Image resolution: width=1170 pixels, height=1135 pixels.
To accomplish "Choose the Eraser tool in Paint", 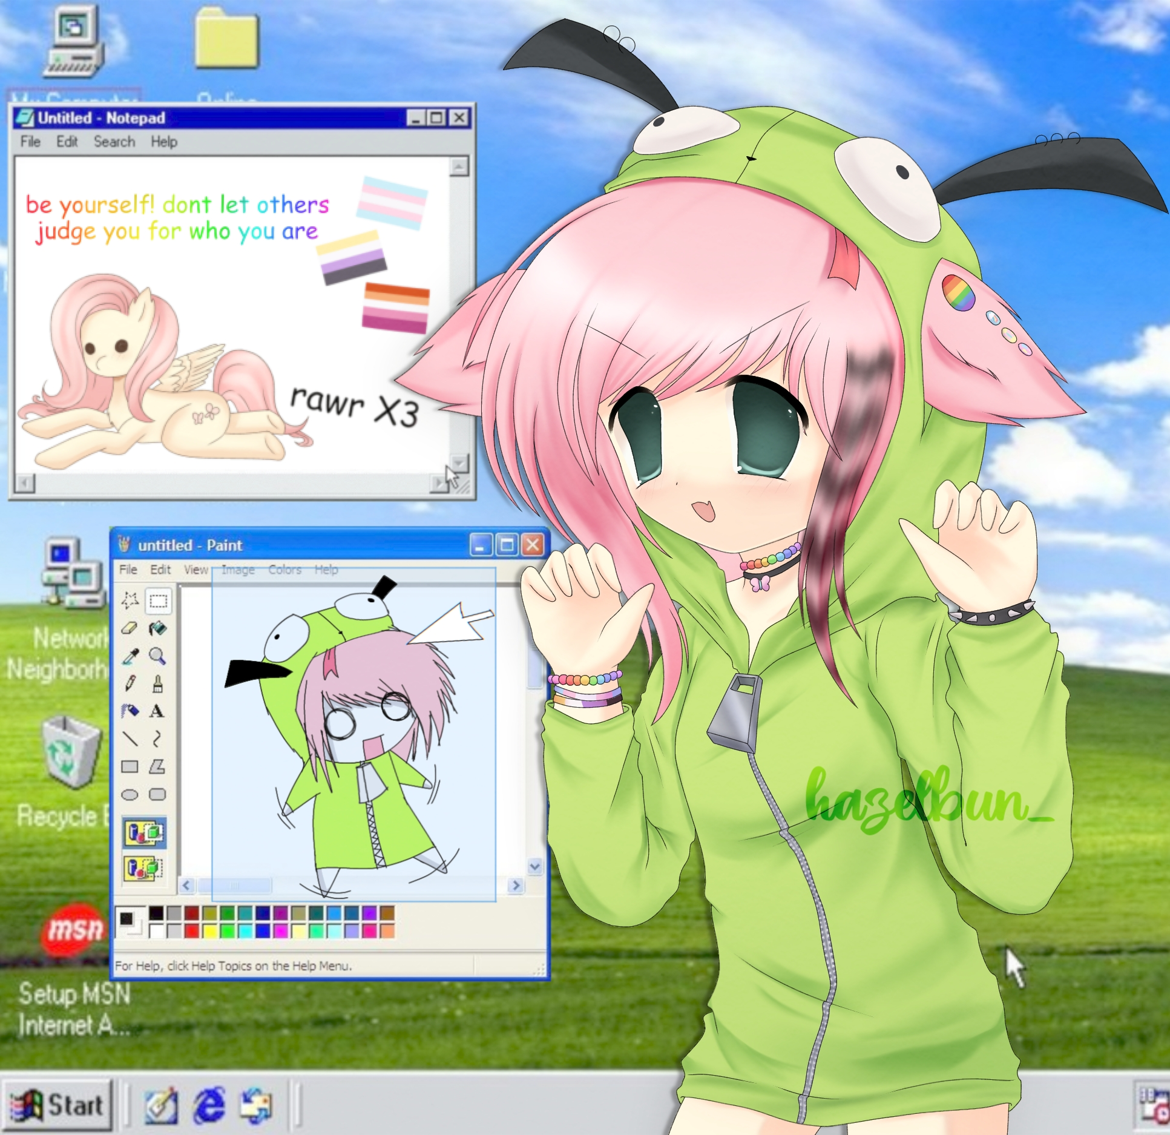I will 130,628.
